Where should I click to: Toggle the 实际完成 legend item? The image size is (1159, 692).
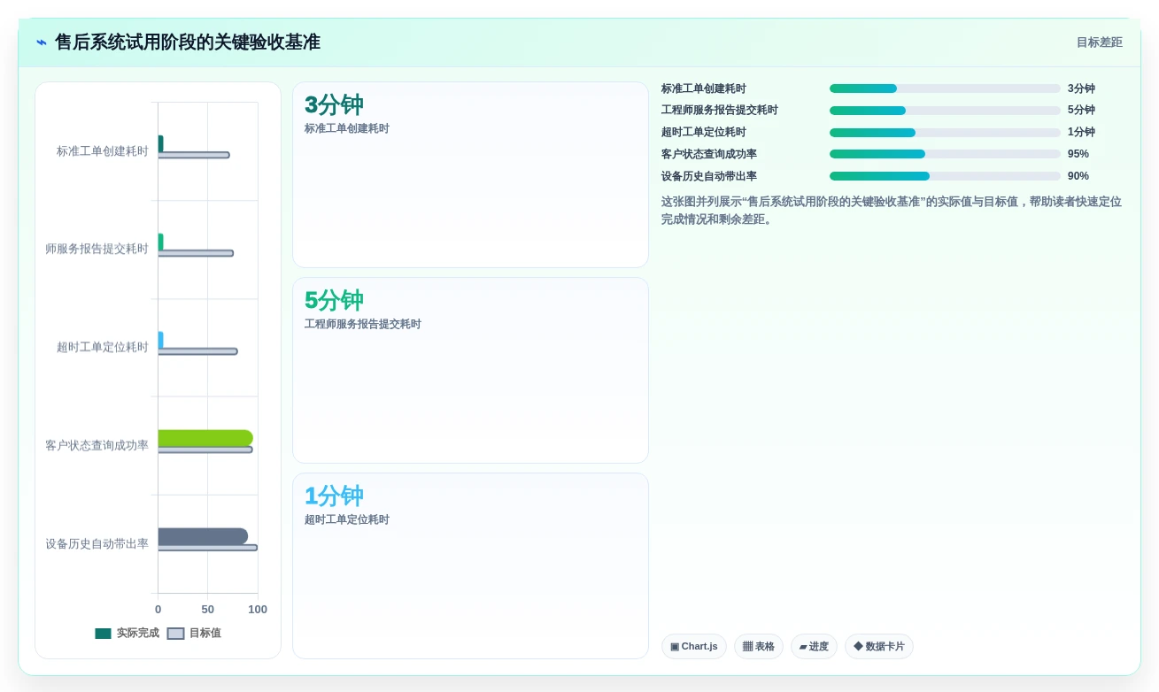(127, 634)
